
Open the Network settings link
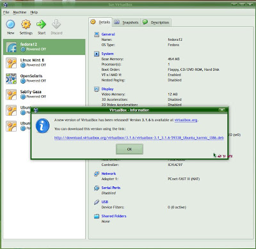click(109, 174)
